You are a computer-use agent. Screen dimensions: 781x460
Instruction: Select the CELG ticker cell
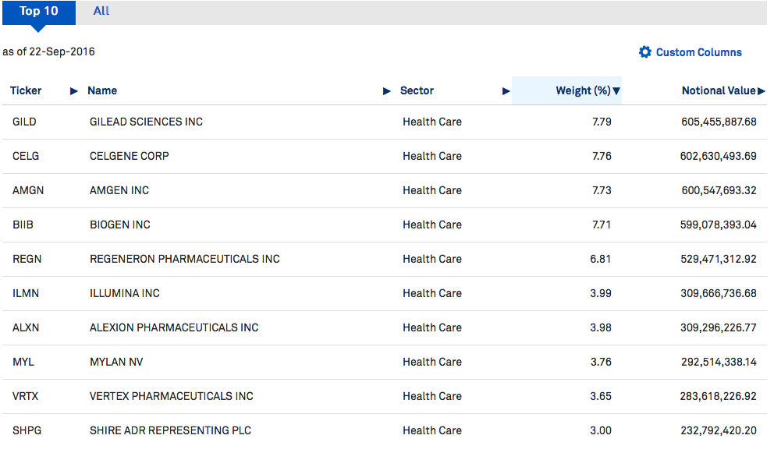pos(26,156)
